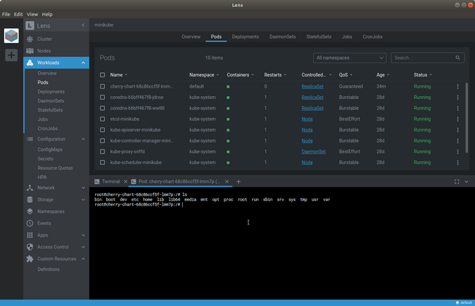This screenshot has height=306, width=475.
Task: Open the Nodes sidebar item
Action: (x=44, y=51)
